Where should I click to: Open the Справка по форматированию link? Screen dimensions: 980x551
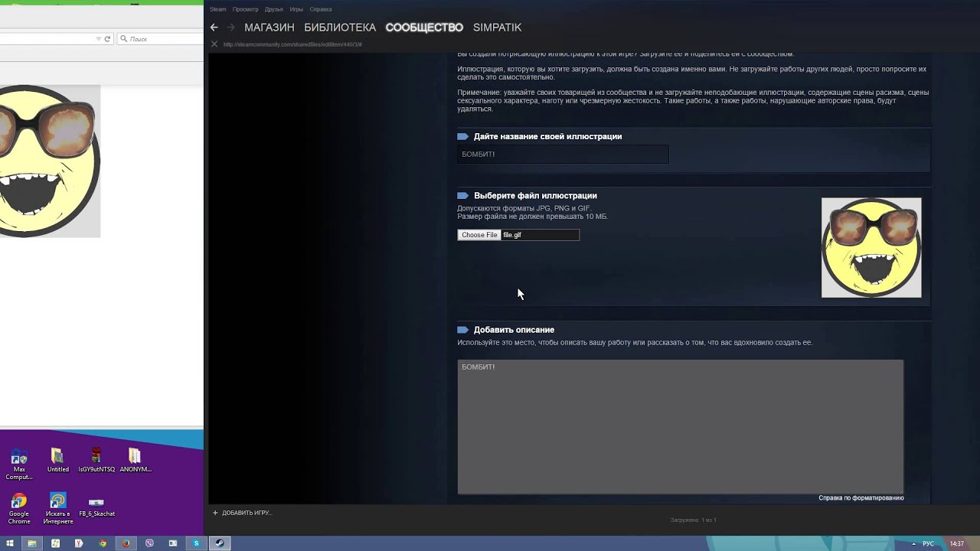861,498
